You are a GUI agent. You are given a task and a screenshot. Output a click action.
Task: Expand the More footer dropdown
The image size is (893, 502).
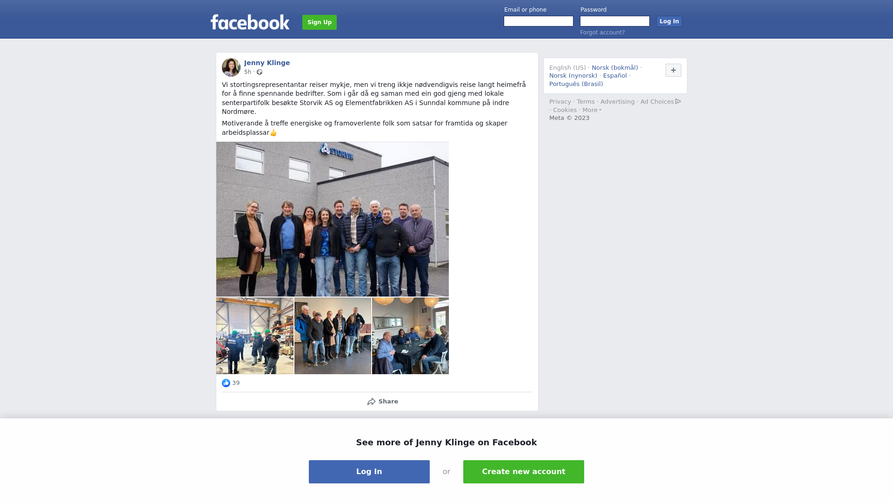[592, 110]
